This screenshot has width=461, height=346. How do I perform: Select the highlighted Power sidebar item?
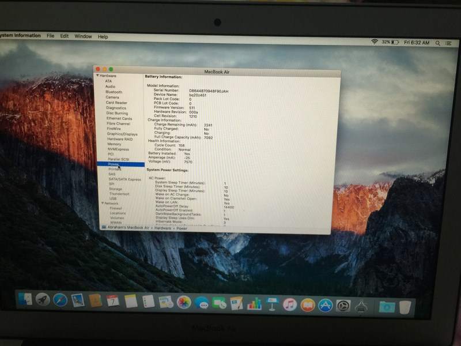(x=121, y=164)
